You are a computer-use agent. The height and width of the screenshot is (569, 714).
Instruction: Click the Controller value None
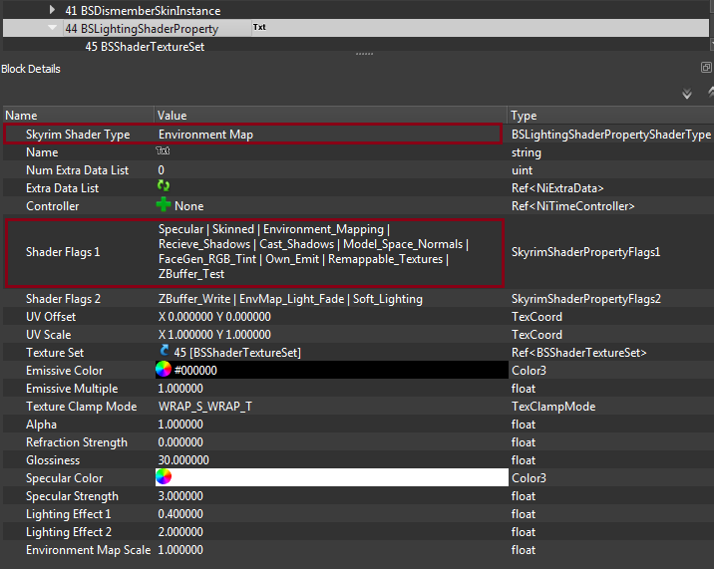coord(189,206)
